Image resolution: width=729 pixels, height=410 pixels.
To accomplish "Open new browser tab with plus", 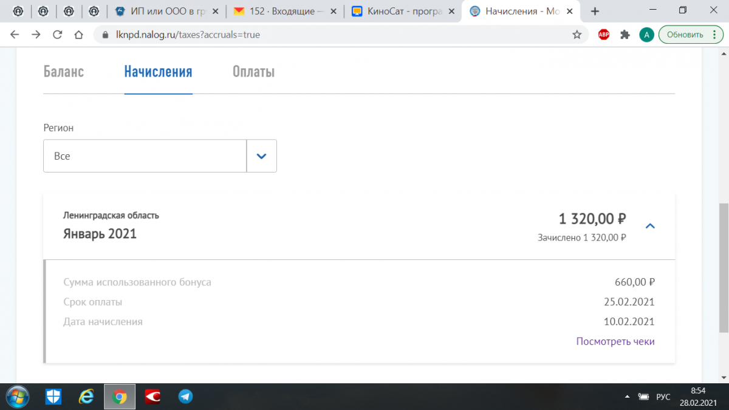I will 595,11.
